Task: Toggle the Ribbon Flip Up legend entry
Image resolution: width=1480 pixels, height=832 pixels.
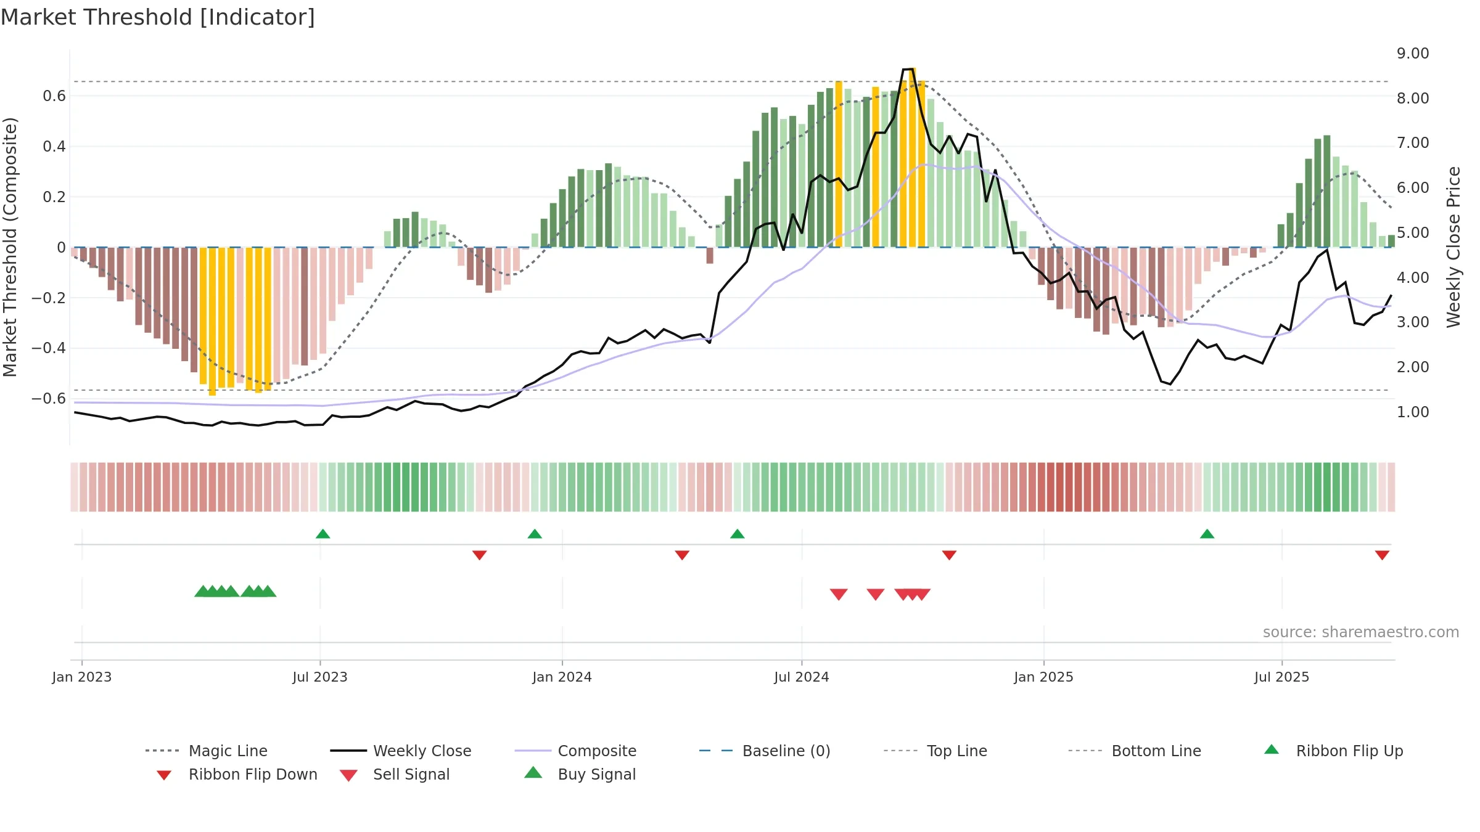Action: click(1334, 751)
